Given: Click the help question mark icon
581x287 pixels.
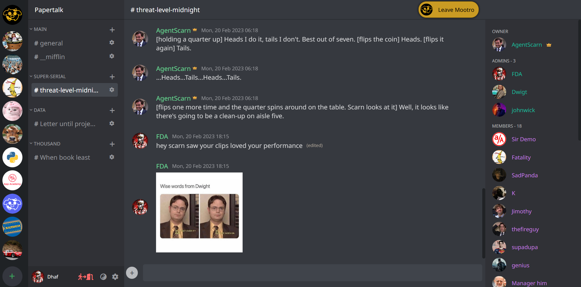Looking at the screenshot, I should [x=103, y=277].
